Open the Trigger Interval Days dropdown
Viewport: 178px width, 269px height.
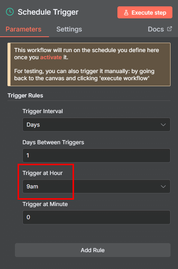(x=96, y=125)
